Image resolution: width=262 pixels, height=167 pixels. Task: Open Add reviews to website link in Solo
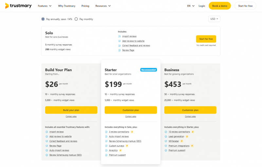tap(133, 41)
